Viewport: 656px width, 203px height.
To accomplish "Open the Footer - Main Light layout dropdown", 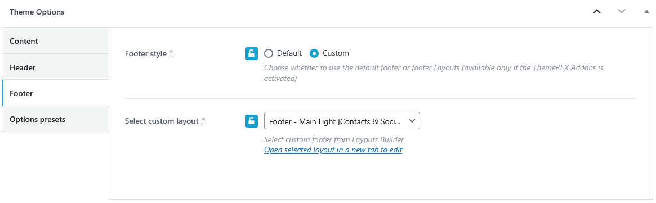I will click(x=342, y=121).
